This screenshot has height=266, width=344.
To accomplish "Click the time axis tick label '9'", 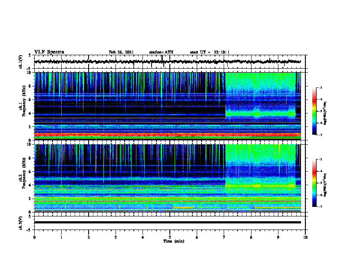I will pyautogui.click(x=278, y=237).
